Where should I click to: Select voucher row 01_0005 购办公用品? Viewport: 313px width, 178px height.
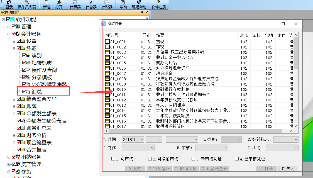tap(166, 63)
